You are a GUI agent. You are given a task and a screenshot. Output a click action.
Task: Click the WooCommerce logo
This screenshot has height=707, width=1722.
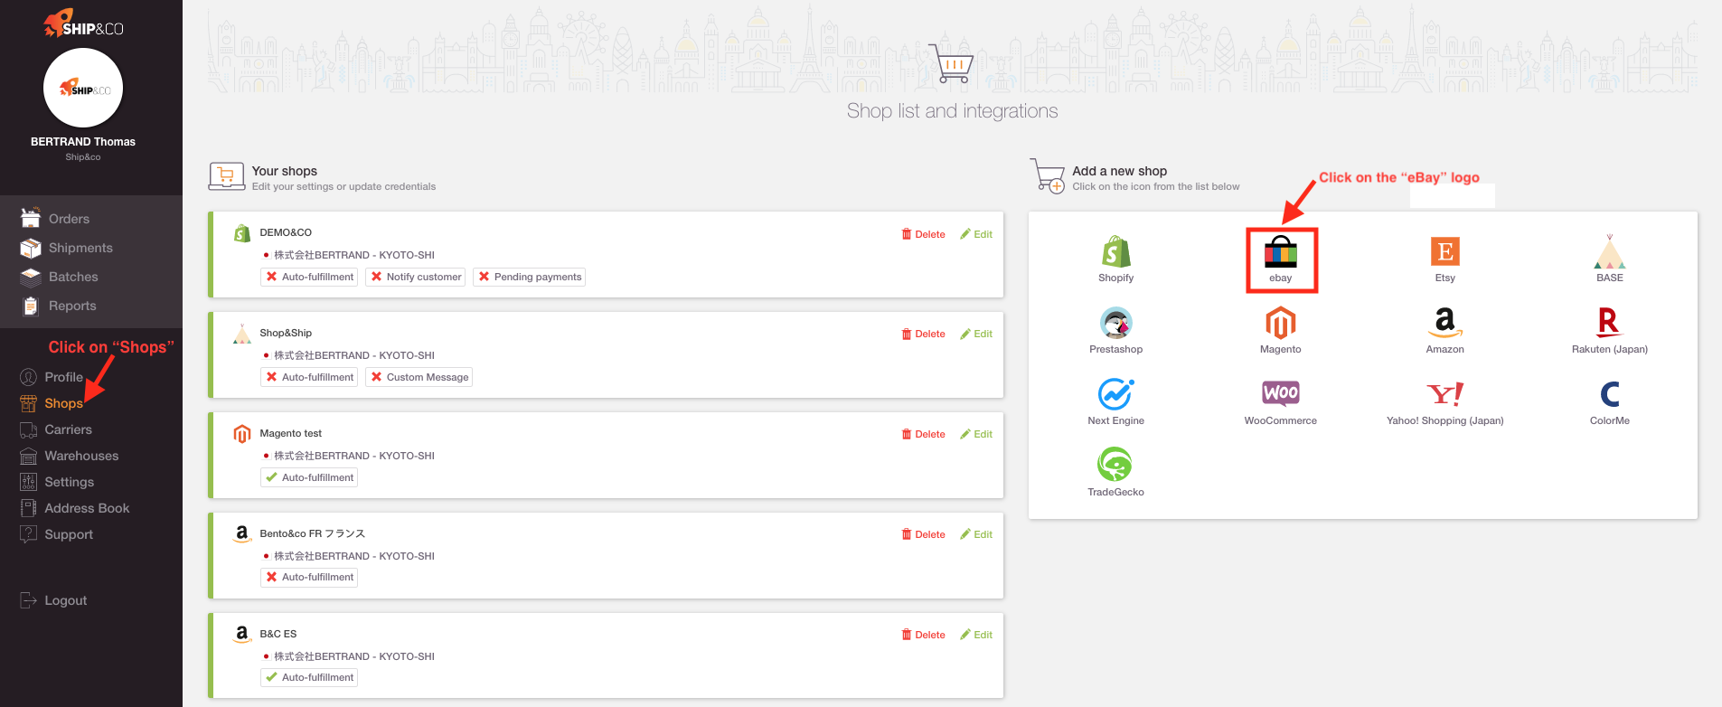pos(1281,393)
